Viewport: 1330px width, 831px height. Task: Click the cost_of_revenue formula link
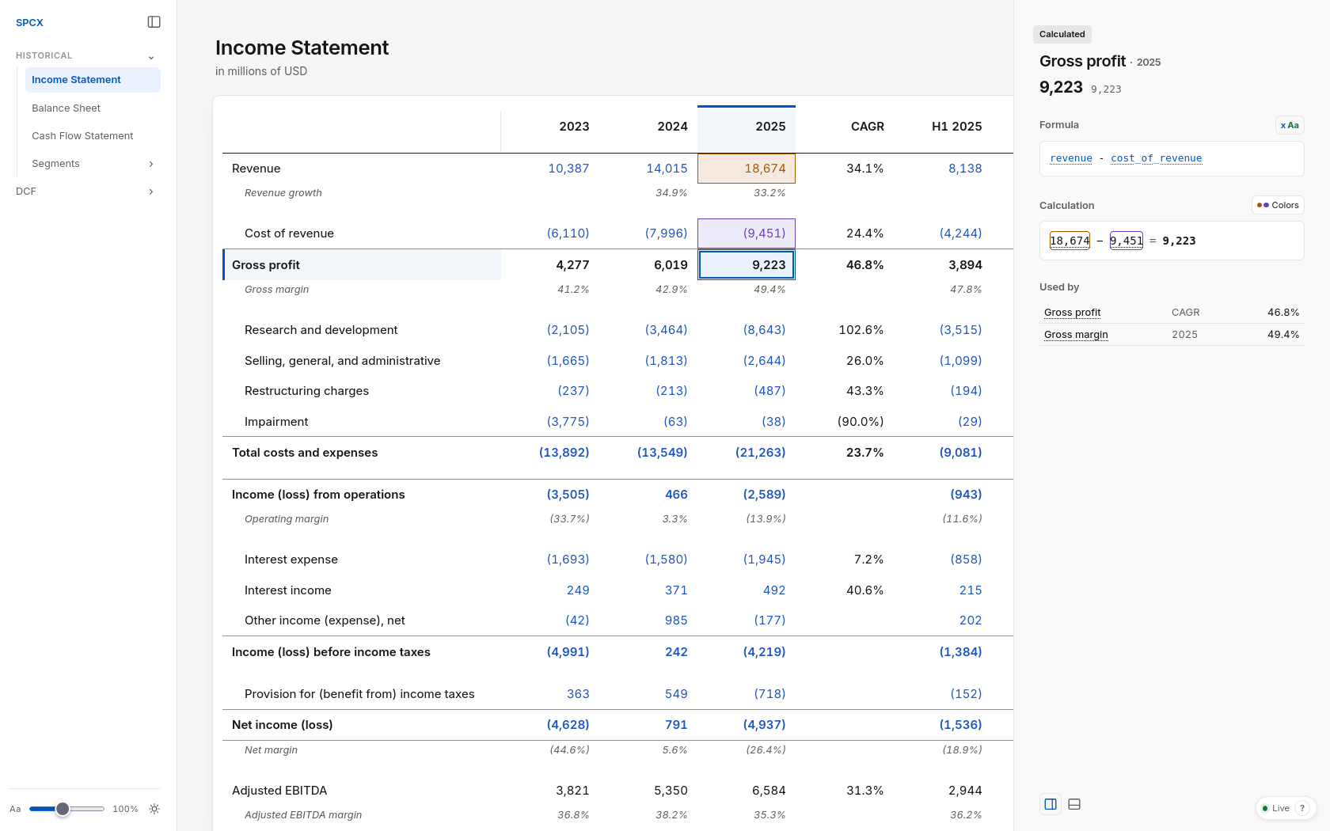1156,158
